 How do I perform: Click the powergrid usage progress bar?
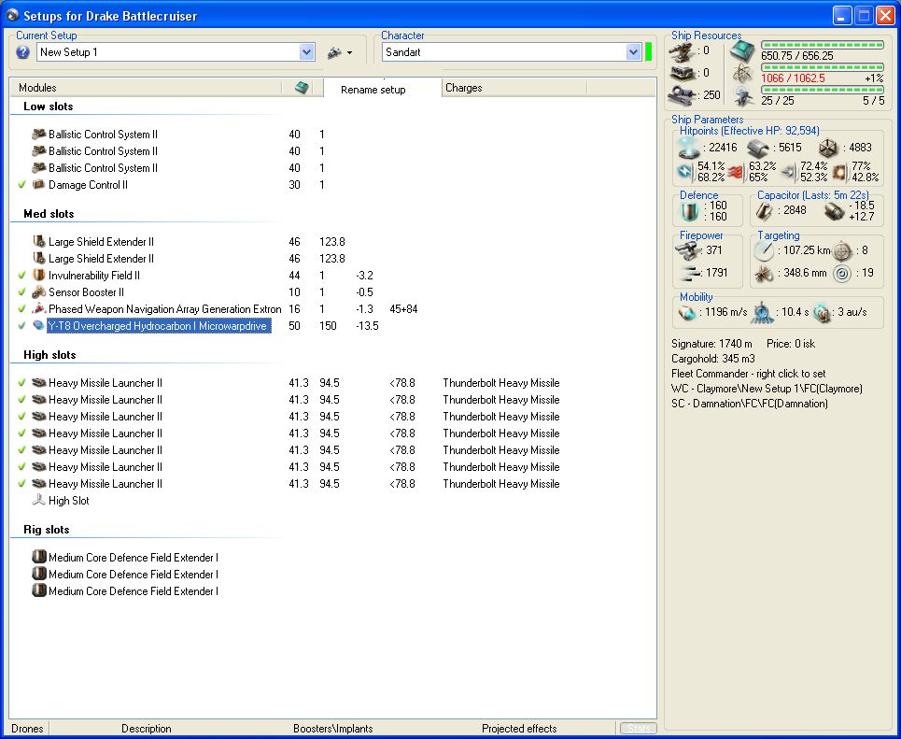[x=823, y=67]
